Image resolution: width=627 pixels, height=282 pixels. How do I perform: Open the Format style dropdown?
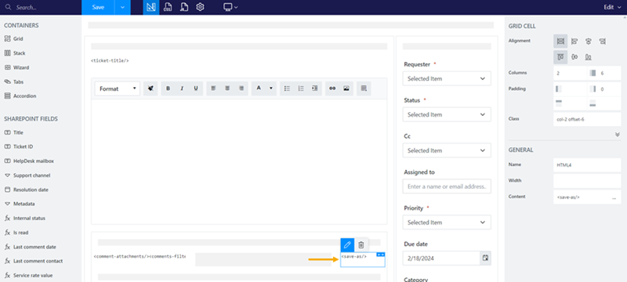(118, 89)
